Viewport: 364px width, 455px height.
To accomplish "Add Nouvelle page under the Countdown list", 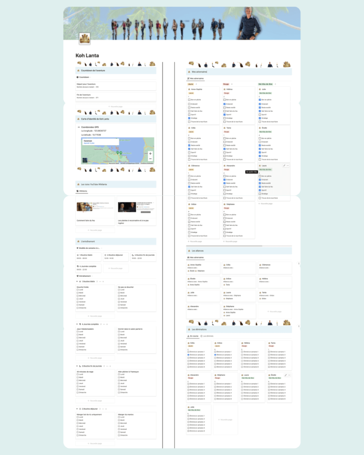I will (x=116, y=107).
